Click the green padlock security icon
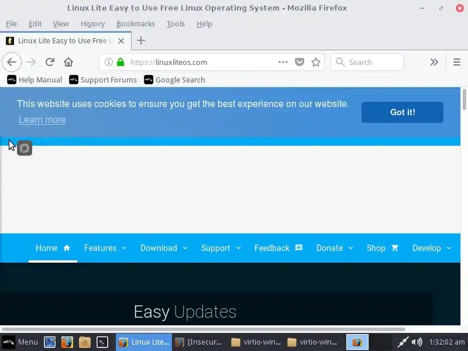 coord(121,62)
